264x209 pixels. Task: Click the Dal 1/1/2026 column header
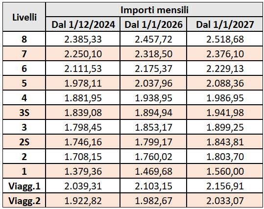[x=153, y=24]
